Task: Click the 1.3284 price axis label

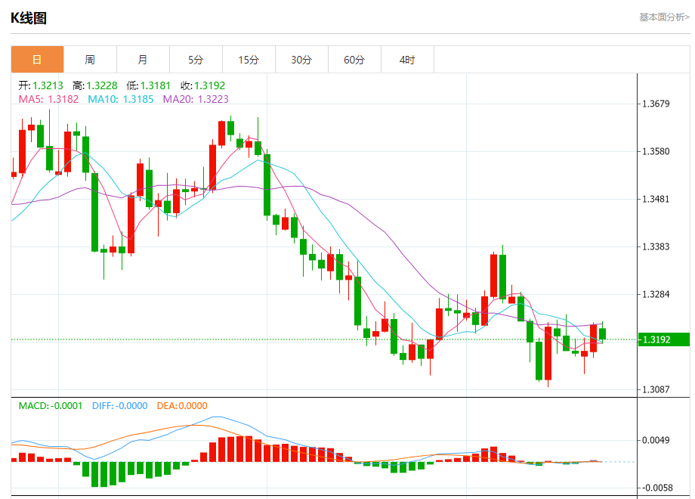Action: pyautogui.click(x=656, y=294)
